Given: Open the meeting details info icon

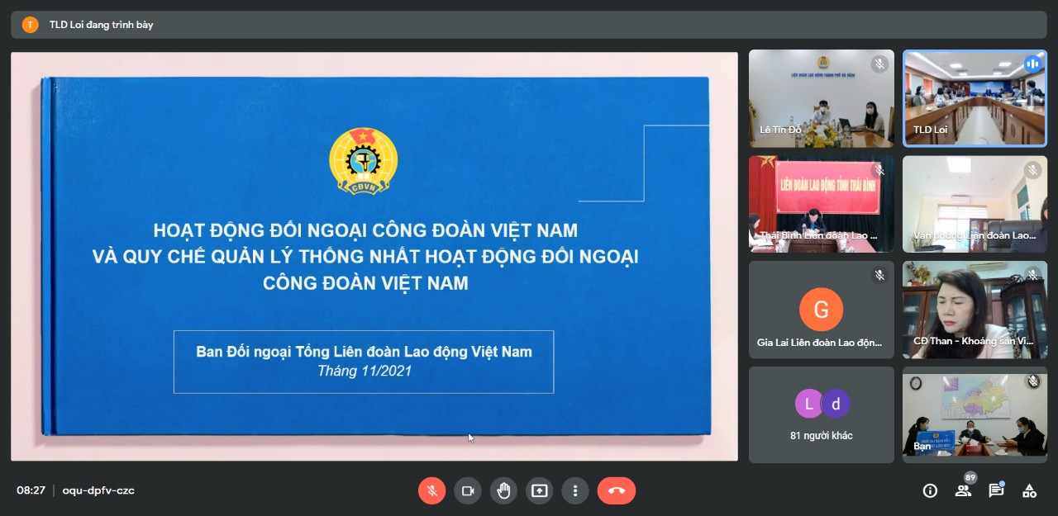Looking at the screenshot, I should 930,490.
